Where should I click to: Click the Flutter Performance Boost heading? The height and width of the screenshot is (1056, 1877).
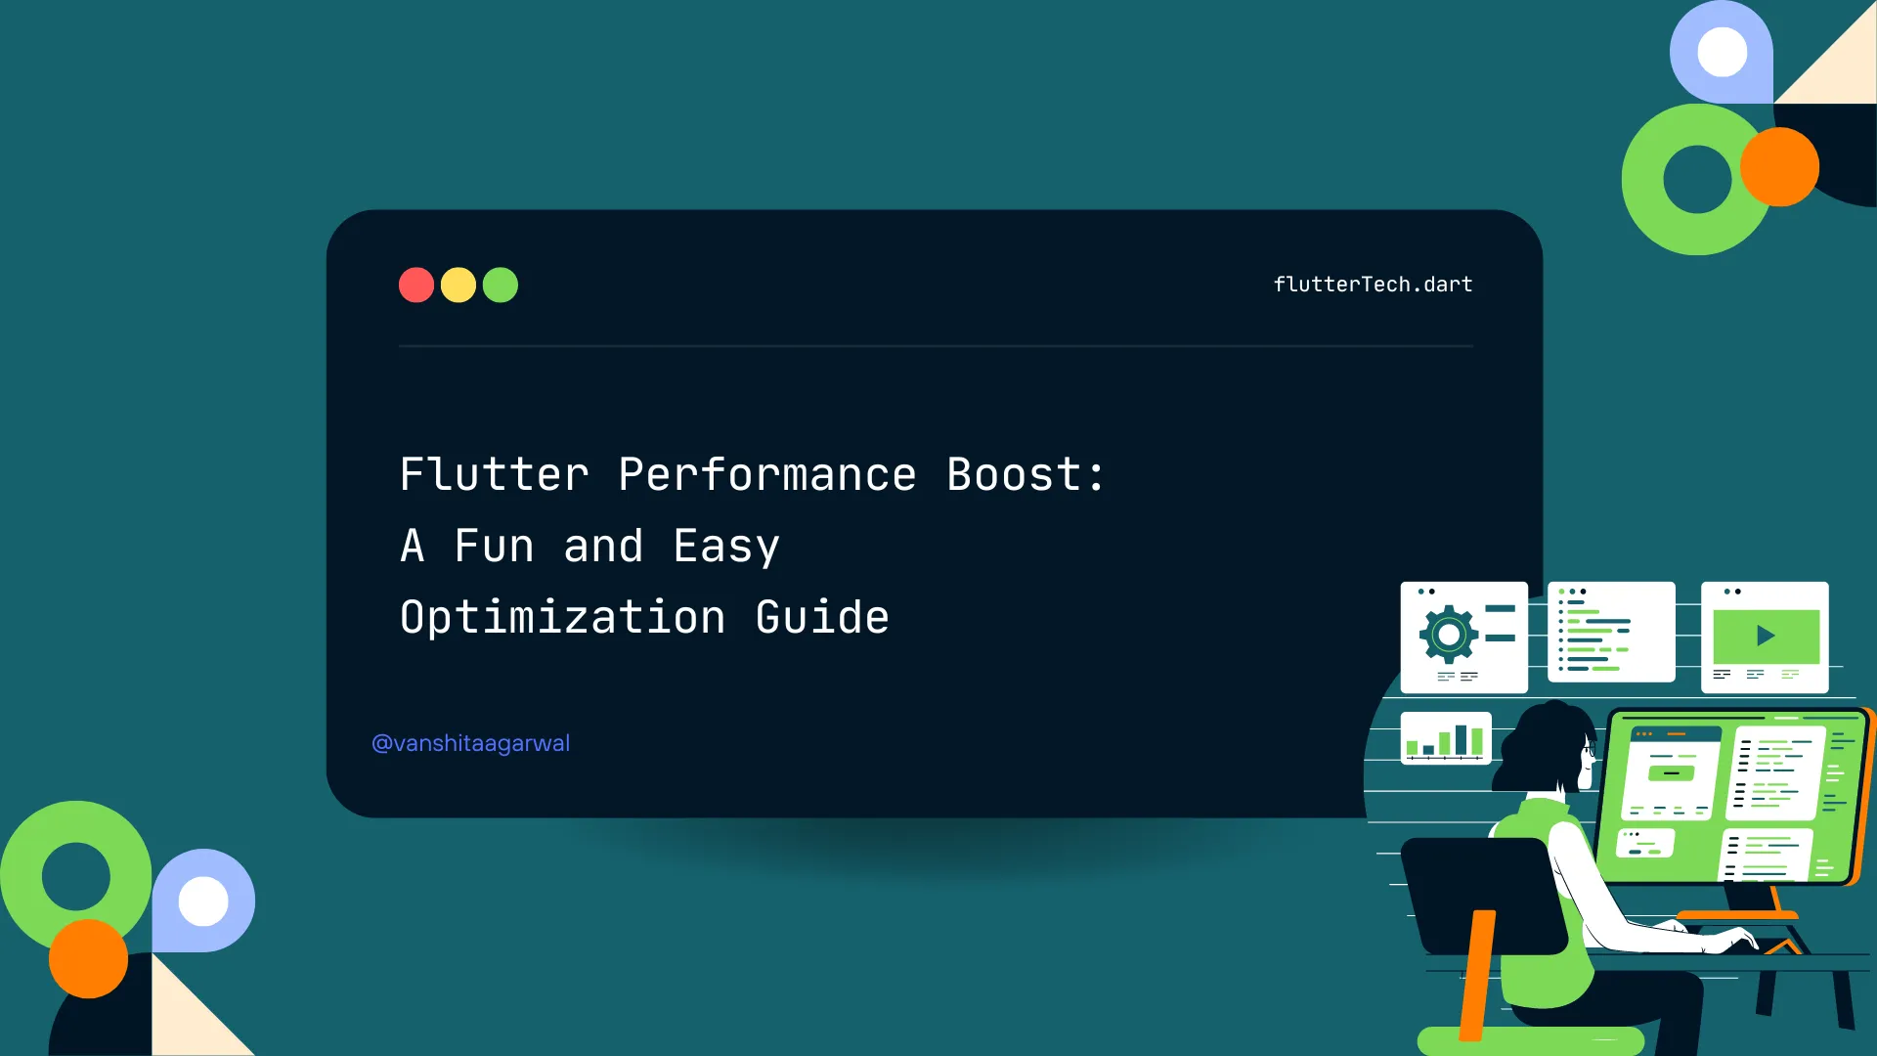coord(752,474)
